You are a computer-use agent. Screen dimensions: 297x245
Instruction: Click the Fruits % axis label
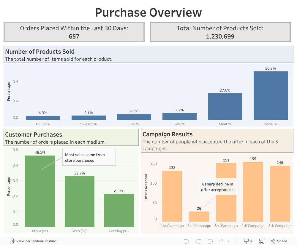coord(43,124)
